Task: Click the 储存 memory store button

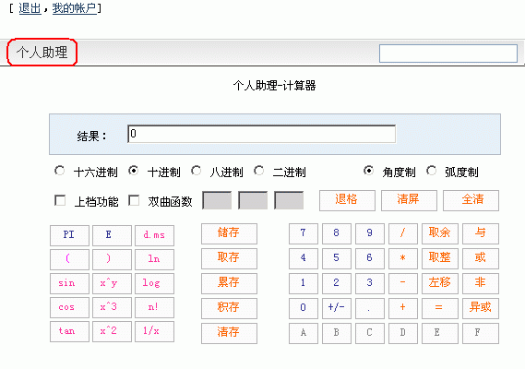Action: tap(230, 233)
